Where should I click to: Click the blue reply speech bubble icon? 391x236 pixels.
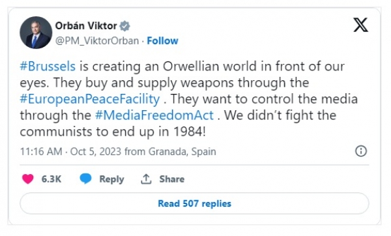pos(85,179)
